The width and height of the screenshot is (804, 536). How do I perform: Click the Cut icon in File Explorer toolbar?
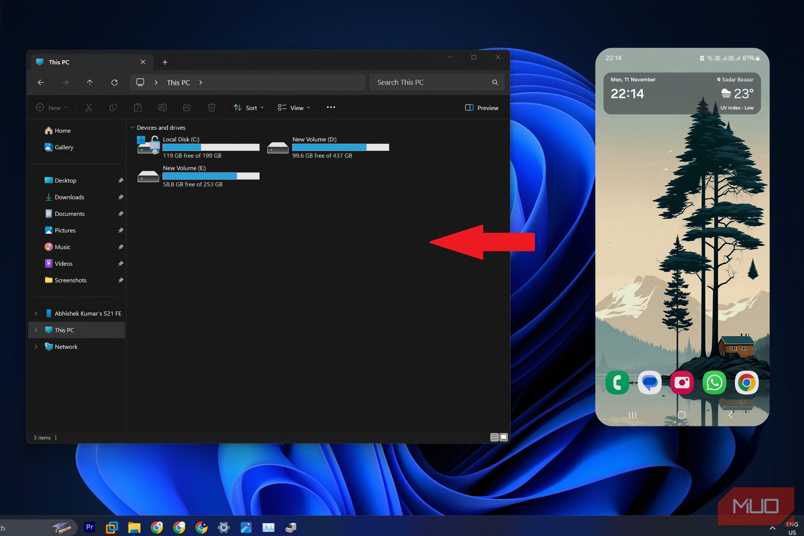tap(88, 108)
